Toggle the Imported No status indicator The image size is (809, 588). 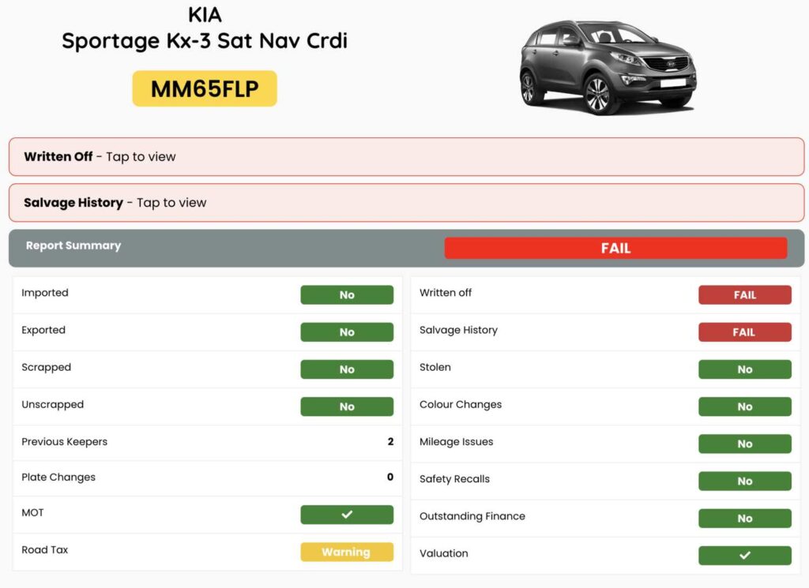pyautogui.click(x=346, y=294)
